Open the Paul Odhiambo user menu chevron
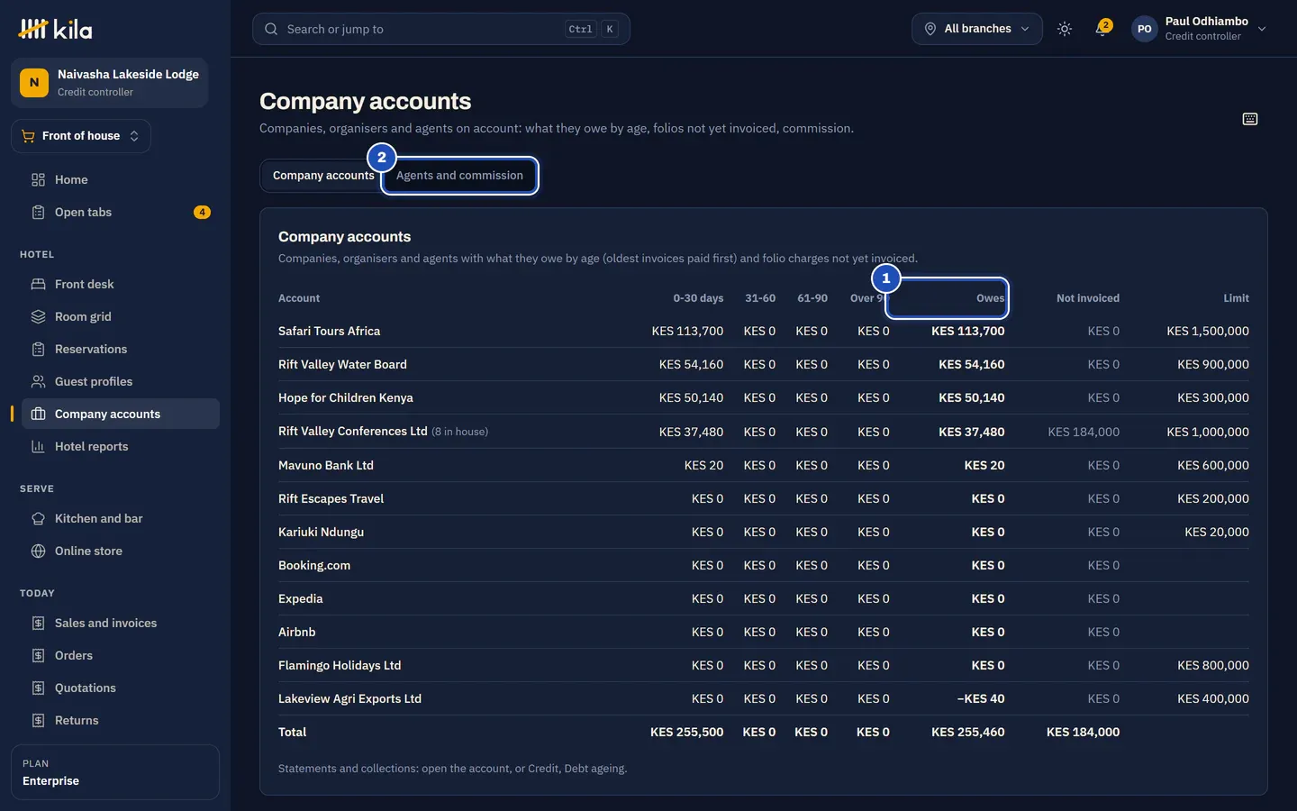The height and width of the screenshot is (811, 1297). click(x=1262, y=29)
